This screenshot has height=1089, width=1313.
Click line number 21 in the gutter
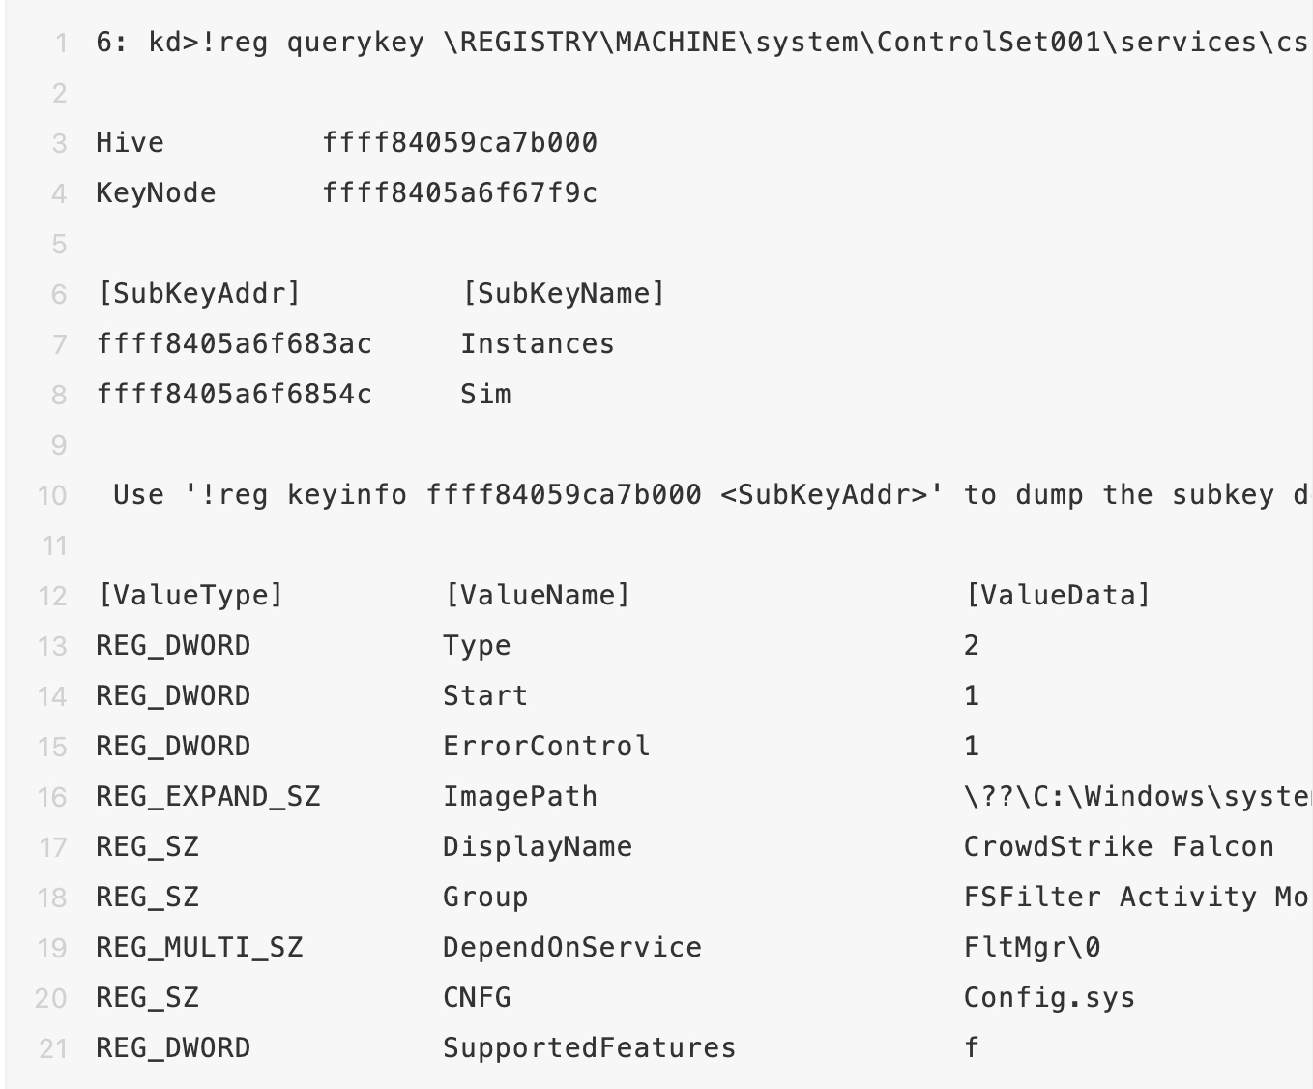(x=53, y=1048)
